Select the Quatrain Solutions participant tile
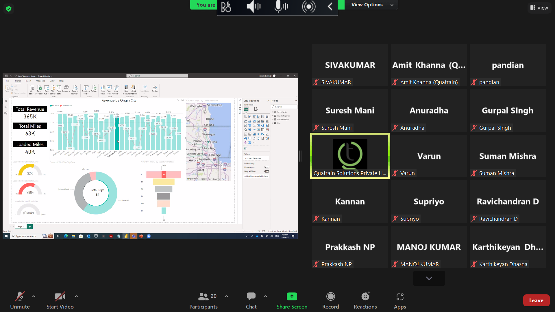555x312 pixels. point(350,156)
